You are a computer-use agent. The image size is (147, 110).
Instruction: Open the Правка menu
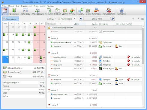[x=11, y=6]
